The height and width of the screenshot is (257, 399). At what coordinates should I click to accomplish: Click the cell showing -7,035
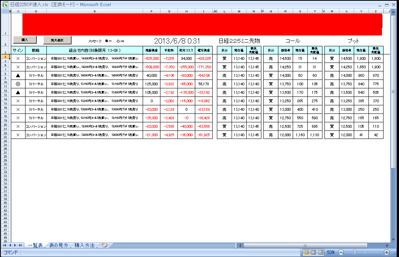169,58
